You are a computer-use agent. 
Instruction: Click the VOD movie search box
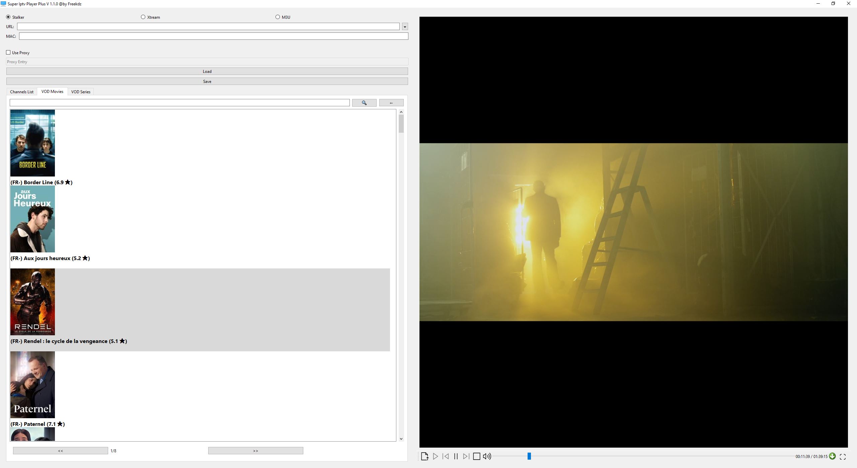pyautogui.click(x=180, y=103)
